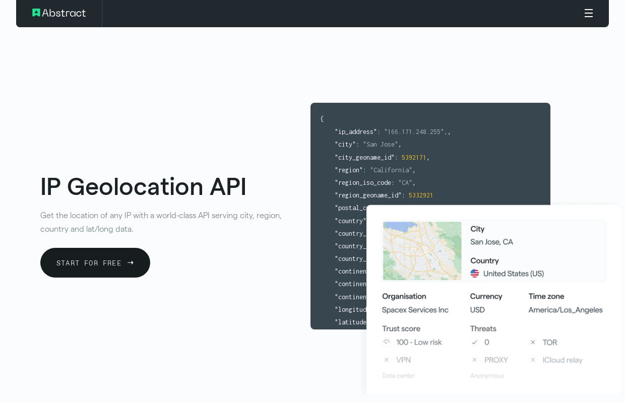Image resolution: width=625 pixels, height=403 pixels.
Task: Click the Abstract logo
Action: point(59,13)
